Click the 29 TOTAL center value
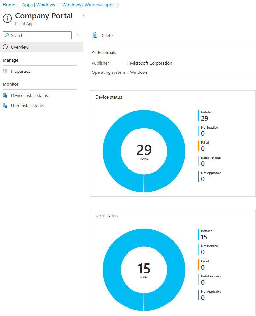The image size is (256, 316). coord(144,152)
